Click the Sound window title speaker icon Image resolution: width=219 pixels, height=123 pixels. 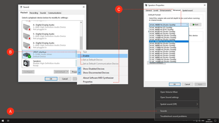pyautogui.click(x=21, y=7)
